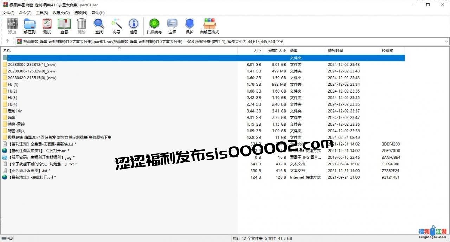This screenshot has width=450, height=242.
Task: Open the 收藏夹(O) menu
Action: pyautogui.click(x=61, y=13)
